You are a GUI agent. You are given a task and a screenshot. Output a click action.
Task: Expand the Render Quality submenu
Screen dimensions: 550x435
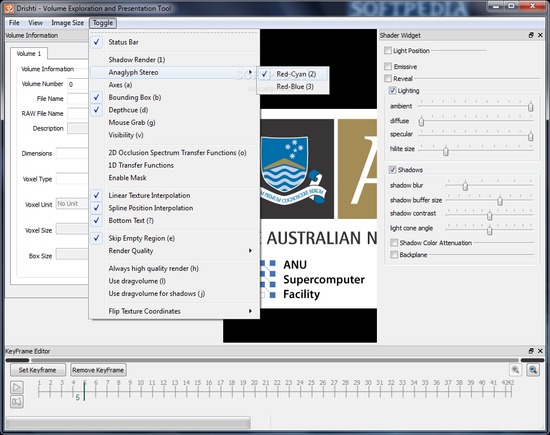[174, 251]
